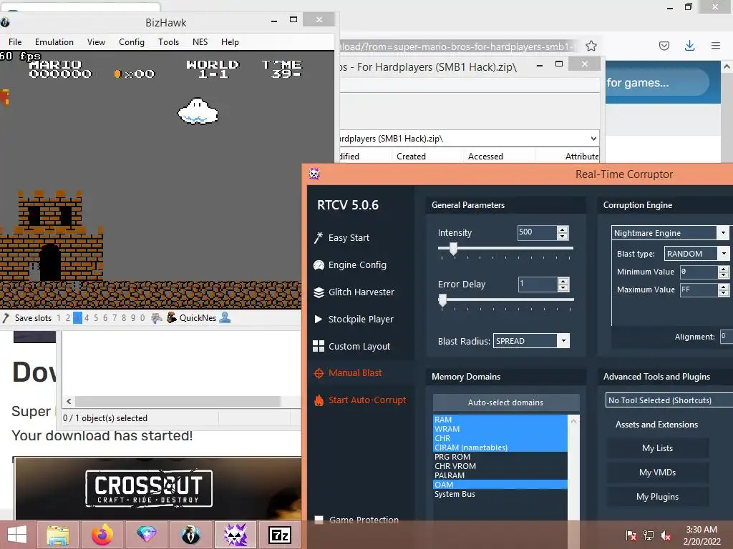Screen dimensions: 733x549
Task: Open BizHawk Tools menu
Action: 168,42
